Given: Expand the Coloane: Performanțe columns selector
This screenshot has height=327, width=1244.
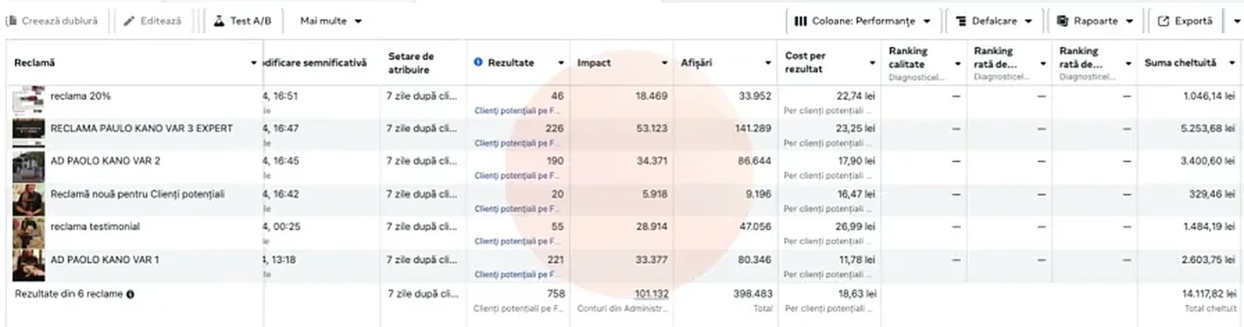Looking at the screenshot, I should [x=862, y=21].
